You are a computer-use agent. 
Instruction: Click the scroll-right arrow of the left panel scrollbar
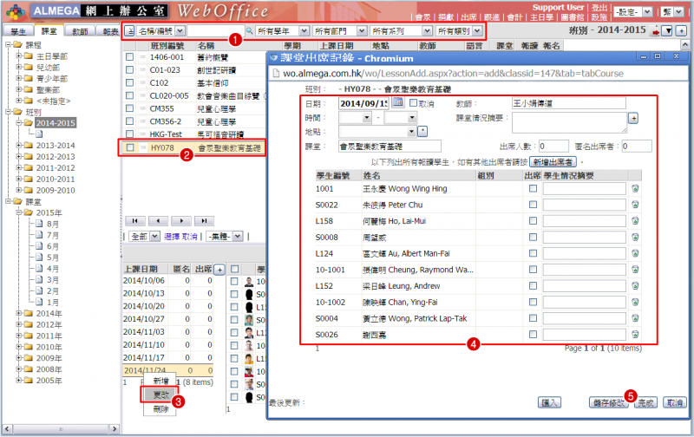coord(115,428)
